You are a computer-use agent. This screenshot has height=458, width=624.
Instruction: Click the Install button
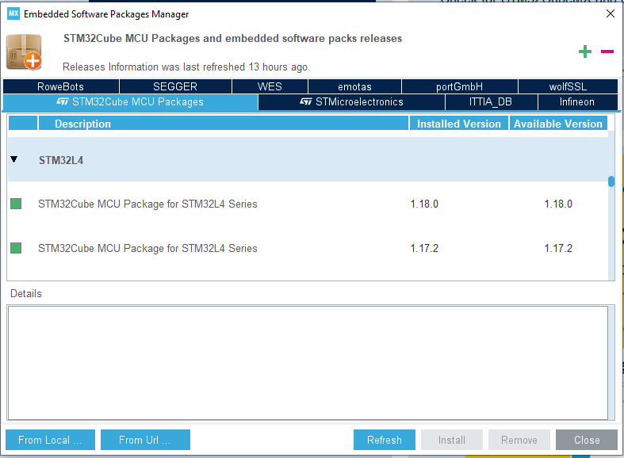(452, 440)
